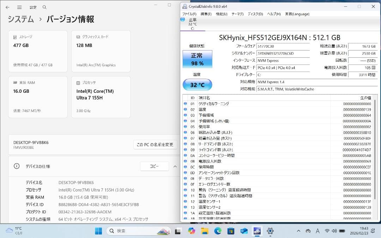Open Outlook from the taskbar
Viewport: 381px width, 238px height.
(244, 231)
